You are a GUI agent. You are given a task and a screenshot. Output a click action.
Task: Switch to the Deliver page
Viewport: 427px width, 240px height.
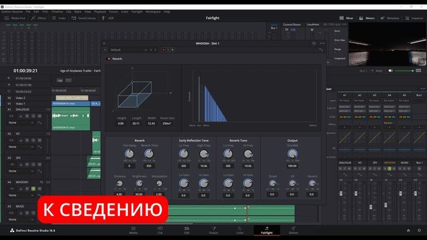(294, 230)
